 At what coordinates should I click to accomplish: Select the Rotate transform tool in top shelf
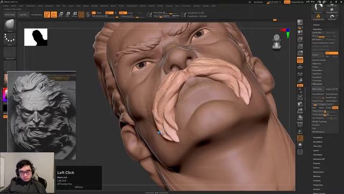[x=75, y=15]
